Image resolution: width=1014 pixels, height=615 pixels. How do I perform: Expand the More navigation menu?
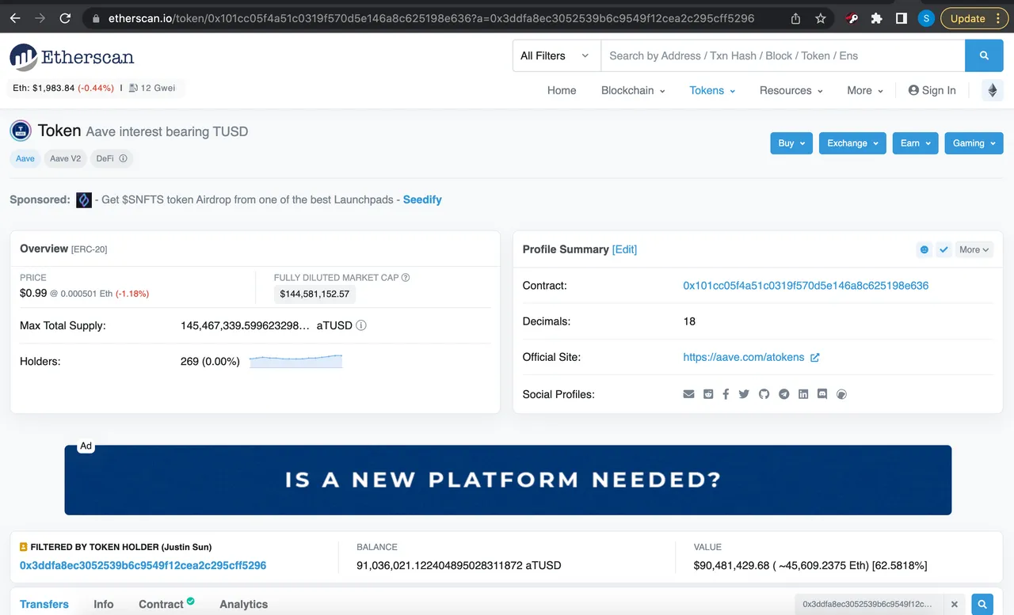(864, 90)
